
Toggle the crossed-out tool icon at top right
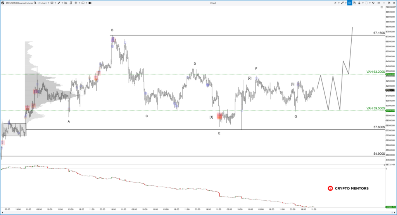pos(334,3)
